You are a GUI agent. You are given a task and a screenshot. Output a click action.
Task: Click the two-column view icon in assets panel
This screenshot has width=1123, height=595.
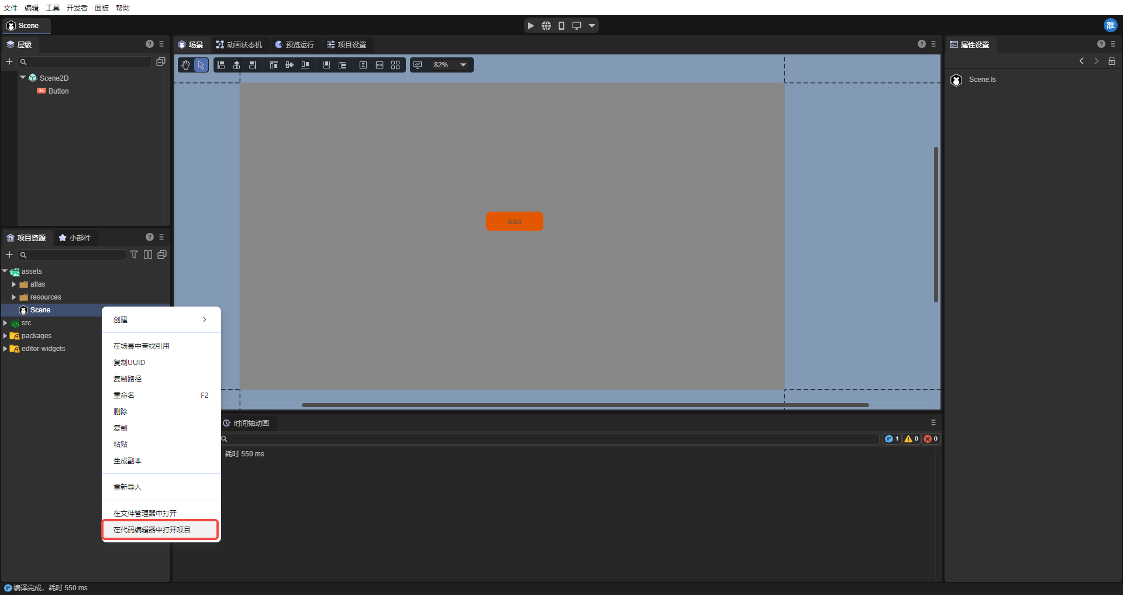point(148,254)
